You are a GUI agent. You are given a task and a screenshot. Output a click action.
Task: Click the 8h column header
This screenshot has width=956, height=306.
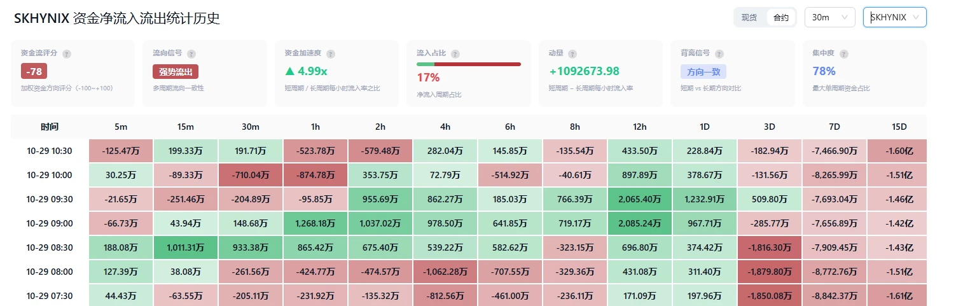pyautogui.click(x=575, y=127)
